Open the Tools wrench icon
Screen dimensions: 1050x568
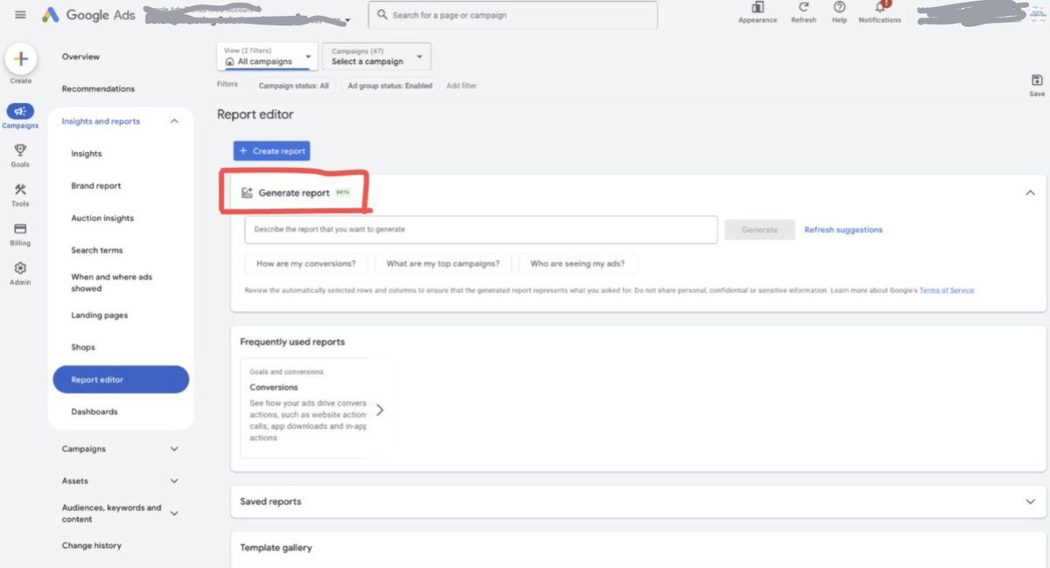click(20, 190)
